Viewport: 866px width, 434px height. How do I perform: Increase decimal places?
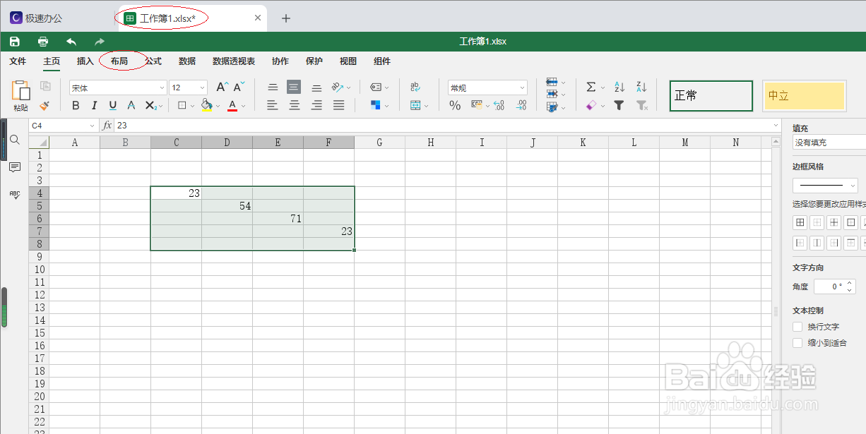[521, 105]
